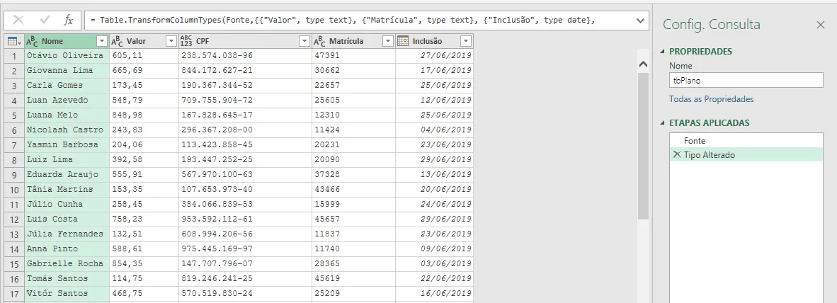Open the Todas as Propriedades link

(711, 99)
